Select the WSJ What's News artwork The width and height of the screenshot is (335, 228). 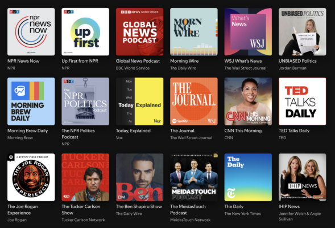click(x=248, y=32)
